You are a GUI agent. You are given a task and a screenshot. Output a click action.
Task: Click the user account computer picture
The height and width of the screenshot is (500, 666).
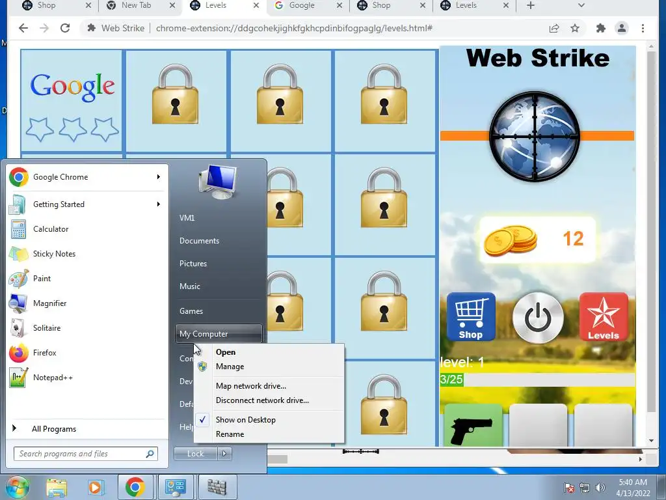click(217, 182)
